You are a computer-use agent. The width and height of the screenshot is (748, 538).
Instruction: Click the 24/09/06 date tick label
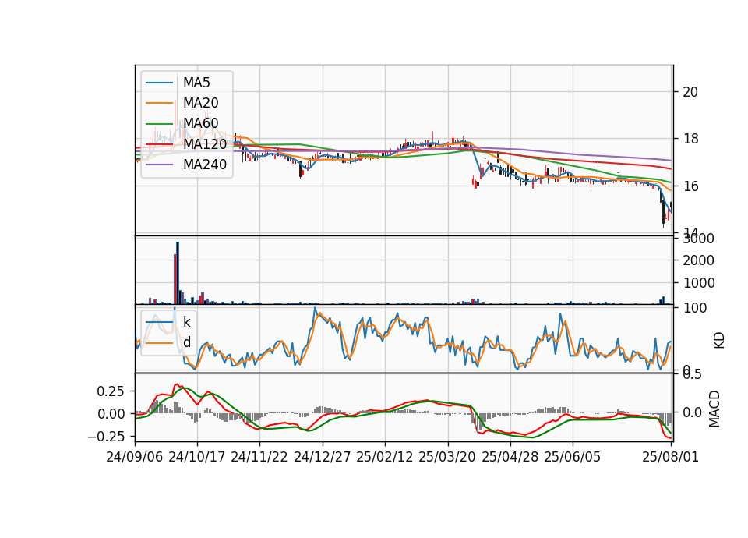click(135, 457)
